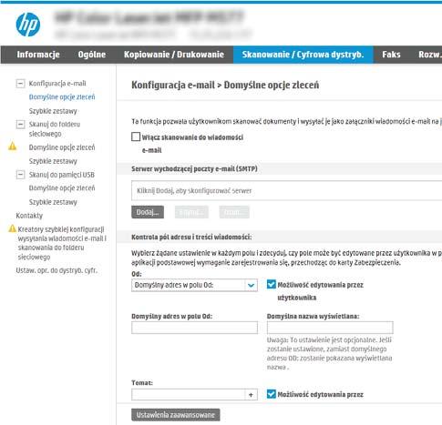Collapse the Konfiguracja e-mail tree node
442x425 pixels.
(x=20, y=83)
